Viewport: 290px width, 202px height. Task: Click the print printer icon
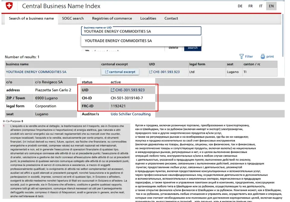[x=263, y=56]
